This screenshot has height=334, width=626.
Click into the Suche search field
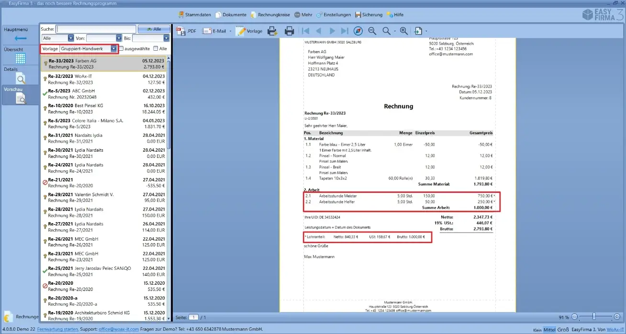[x=93, y=29]
